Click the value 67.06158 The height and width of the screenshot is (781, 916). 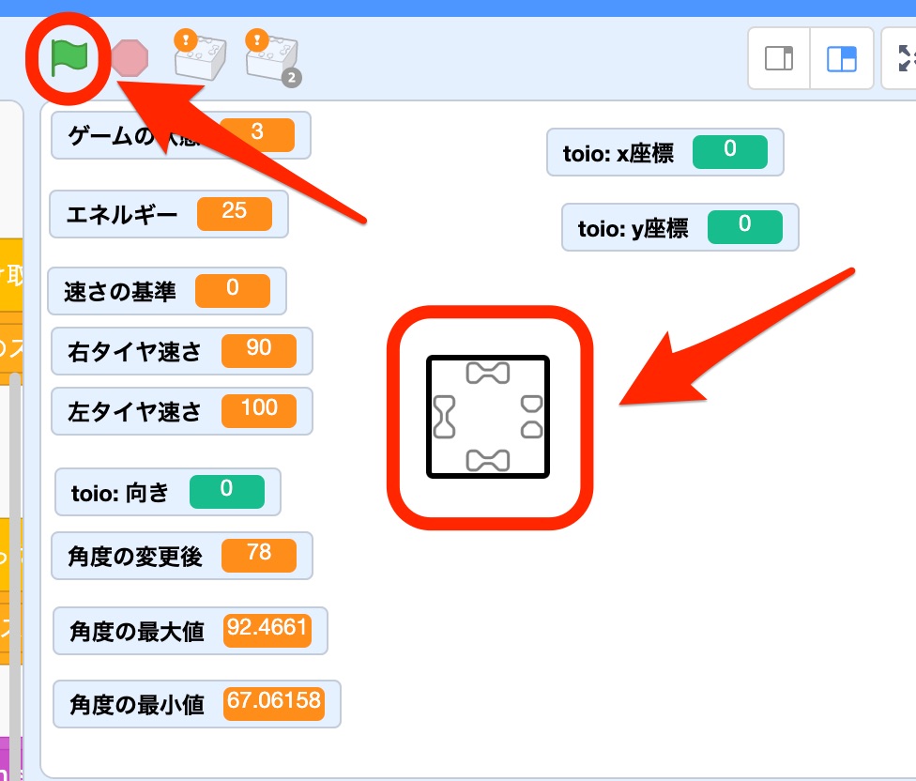click(274, 703)
